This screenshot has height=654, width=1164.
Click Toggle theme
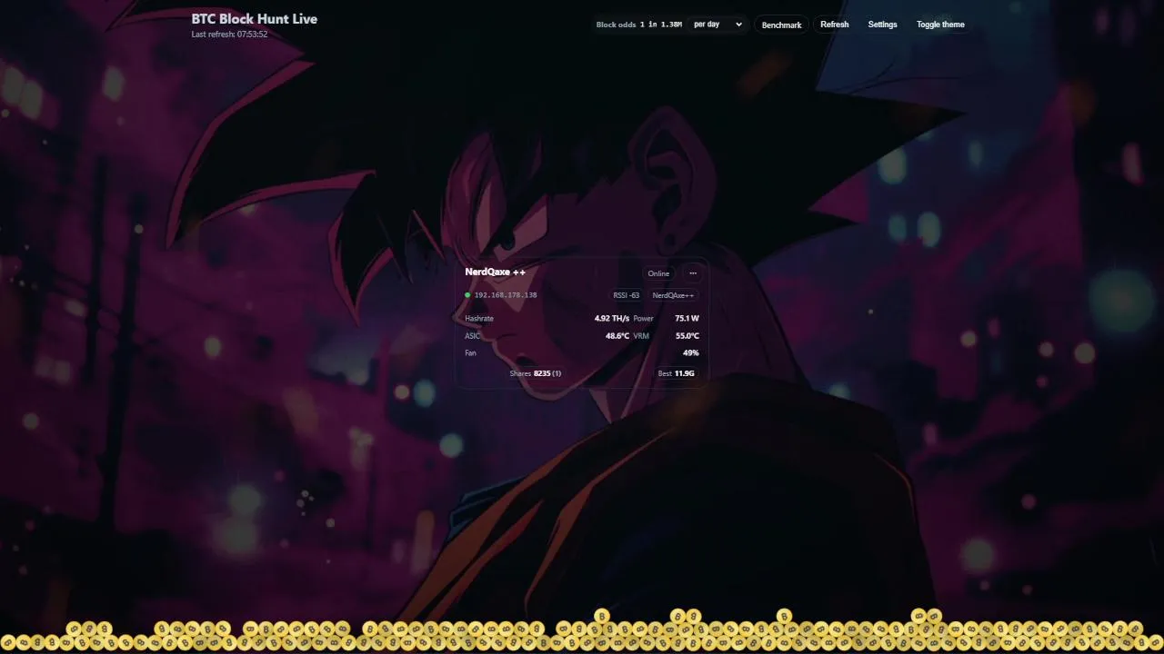click(940, 25)
